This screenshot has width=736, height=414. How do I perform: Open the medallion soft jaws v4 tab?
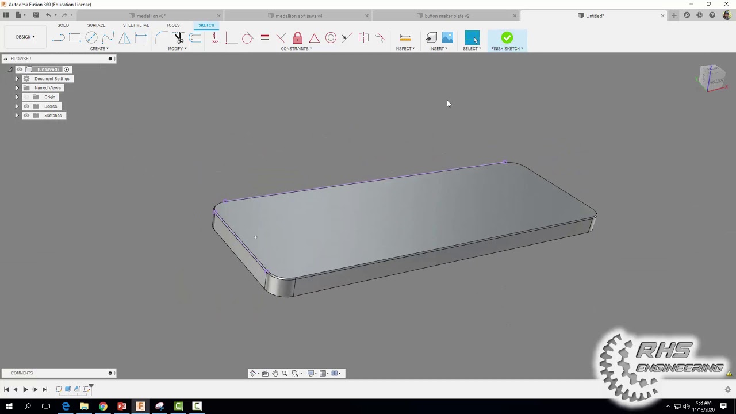coord(298,16)
